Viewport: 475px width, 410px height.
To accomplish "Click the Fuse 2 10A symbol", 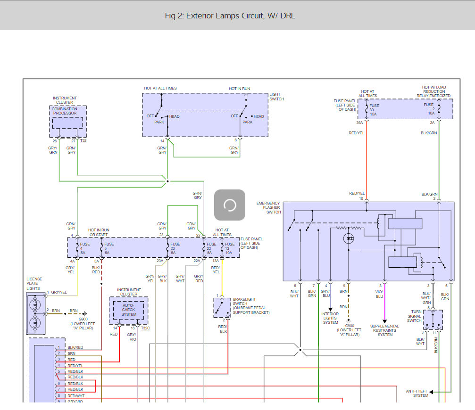I will pos(439,109).
